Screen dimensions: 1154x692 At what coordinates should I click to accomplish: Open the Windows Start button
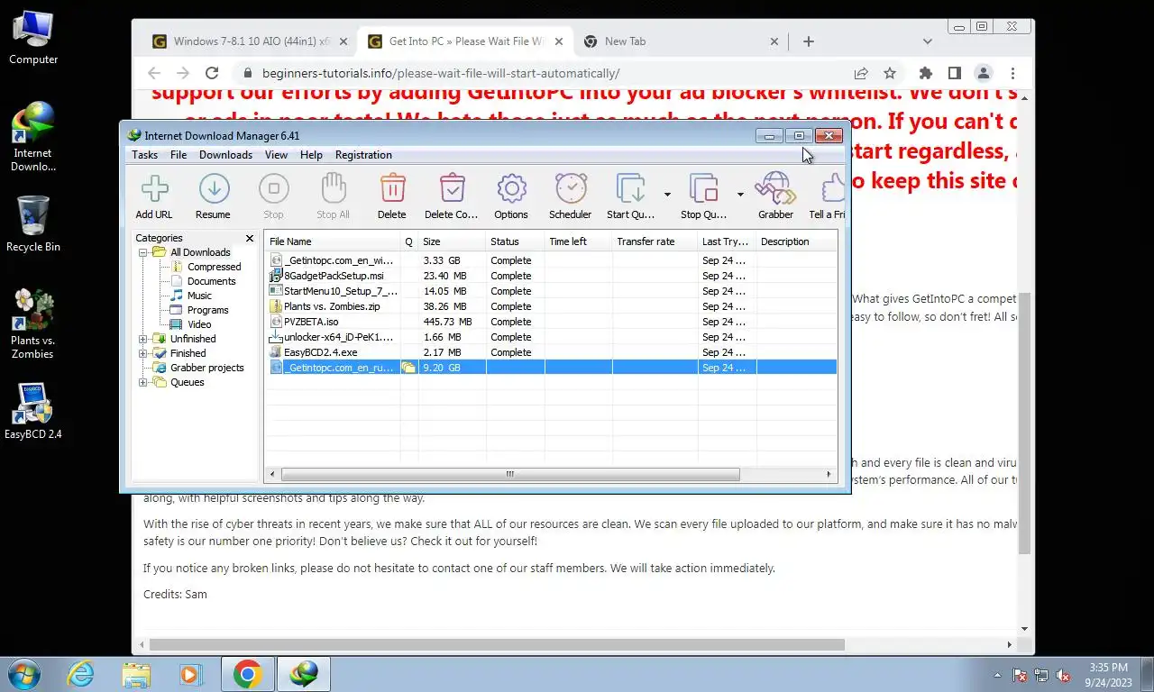tap(23, 674)
